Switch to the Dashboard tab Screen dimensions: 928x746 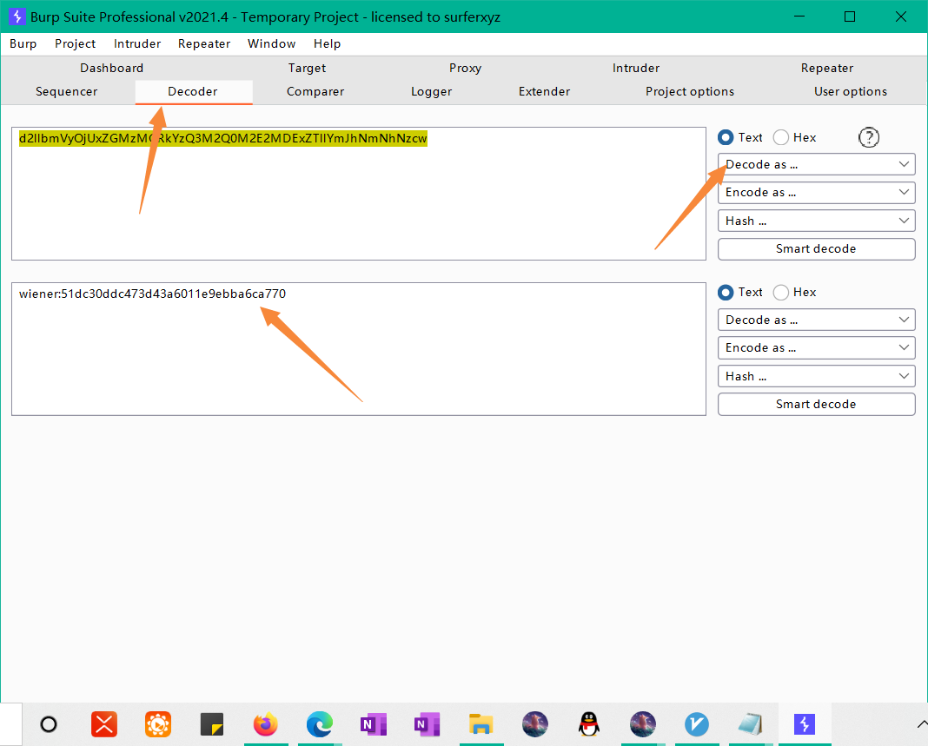[x=112, y=68]
